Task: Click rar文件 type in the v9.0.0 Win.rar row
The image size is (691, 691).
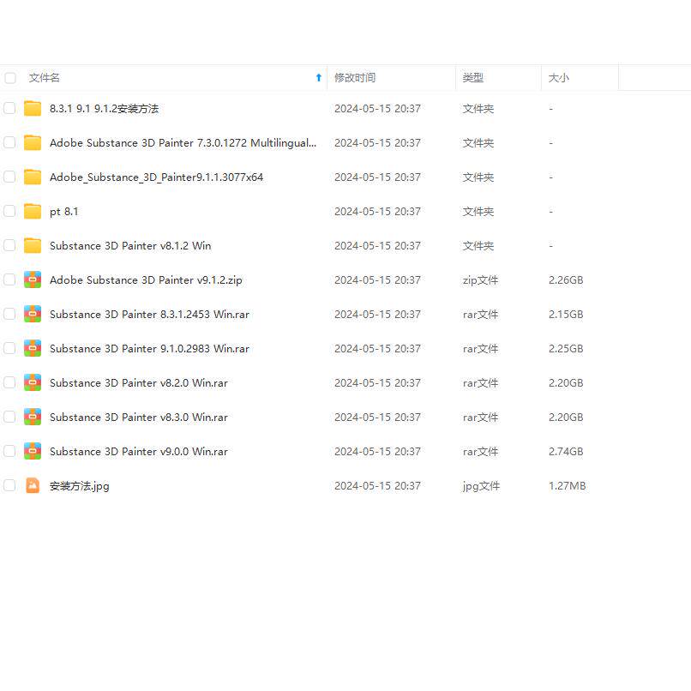Action: pyautogui.click(x=480, y=452)
